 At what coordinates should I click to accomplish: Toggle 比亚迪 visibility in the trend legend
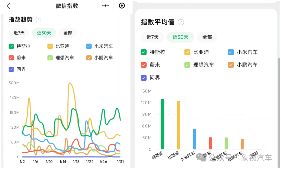[x=49, y=46]
